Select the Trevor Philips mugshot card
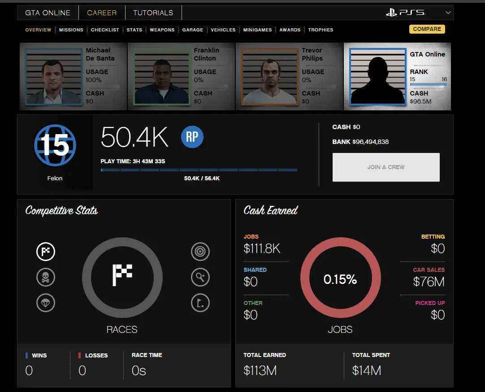The width and height of the screenshot is (485, 392). click(x=289, y=76)
